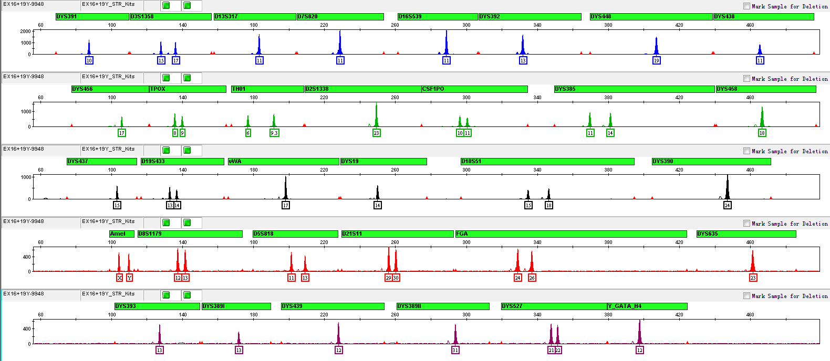830x361 pixels.
Task: Click right green quality flag in DYS456 panel header
Action: [187, 78]
